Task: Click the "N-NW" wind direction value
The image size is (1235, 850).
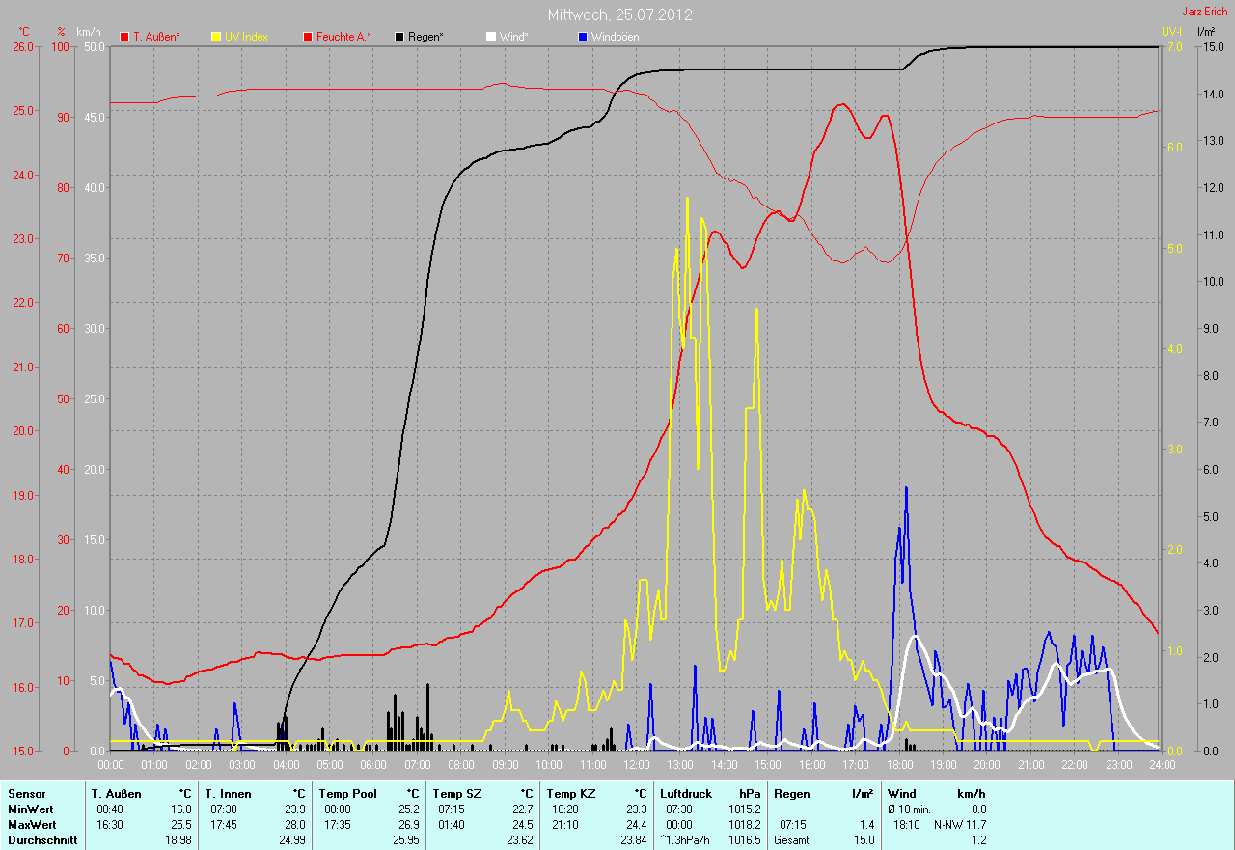Action: tap(947, 825)
